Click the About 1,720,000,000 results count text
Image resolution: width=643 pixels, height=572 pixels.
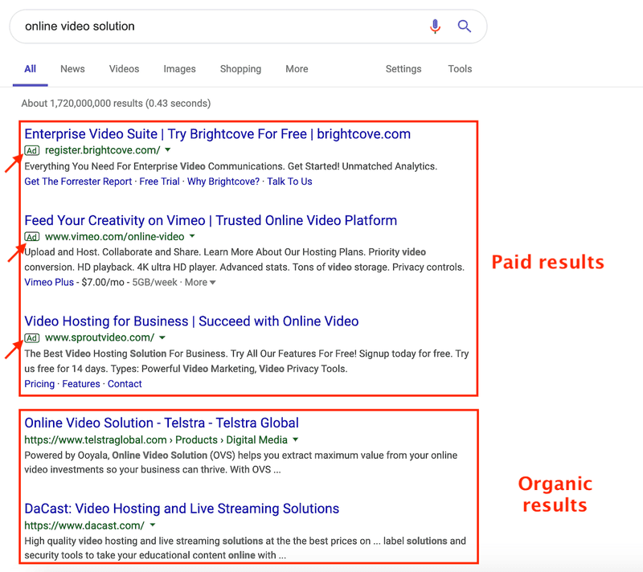116,104
